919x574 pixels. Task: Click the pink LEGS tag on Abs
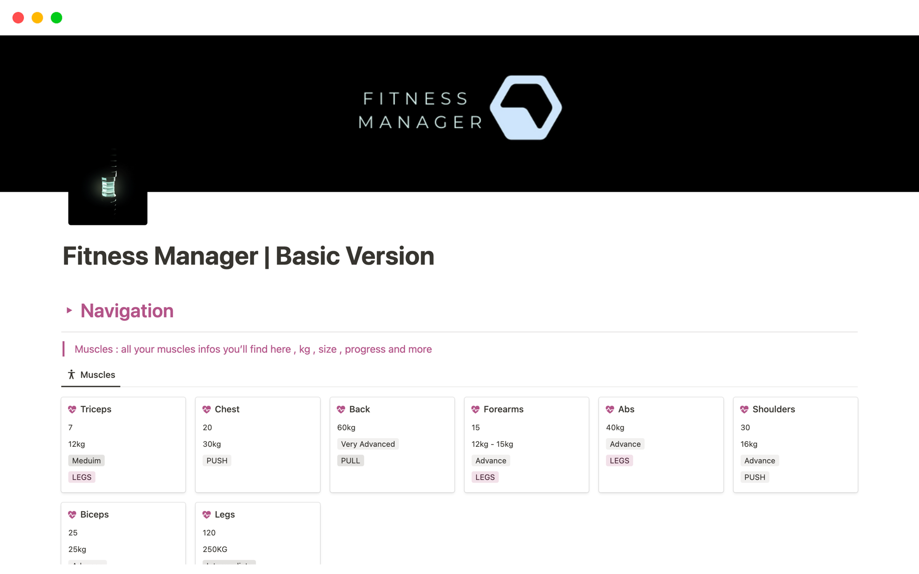619,461
